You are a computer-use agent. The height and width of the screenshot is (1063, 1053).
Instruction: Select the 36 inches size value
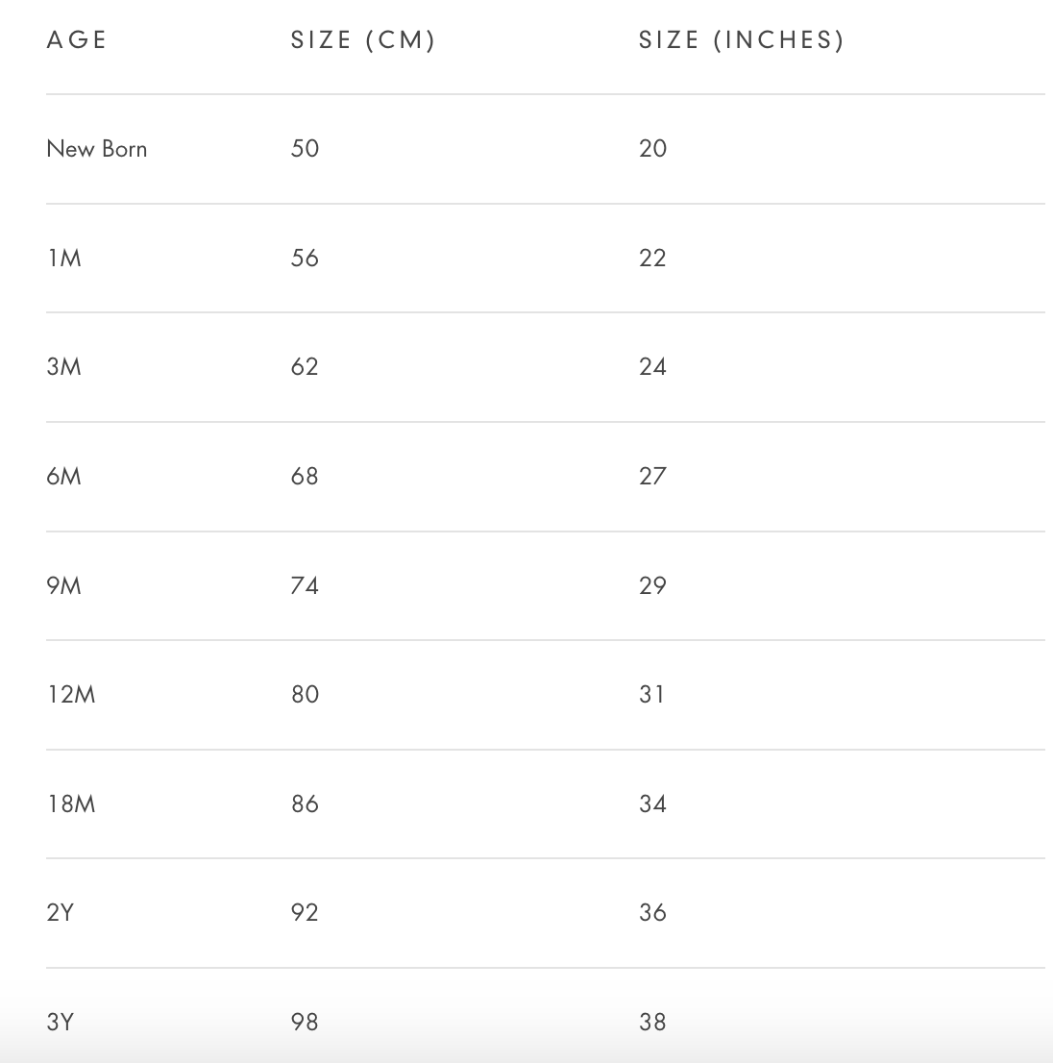coord(652,913)
